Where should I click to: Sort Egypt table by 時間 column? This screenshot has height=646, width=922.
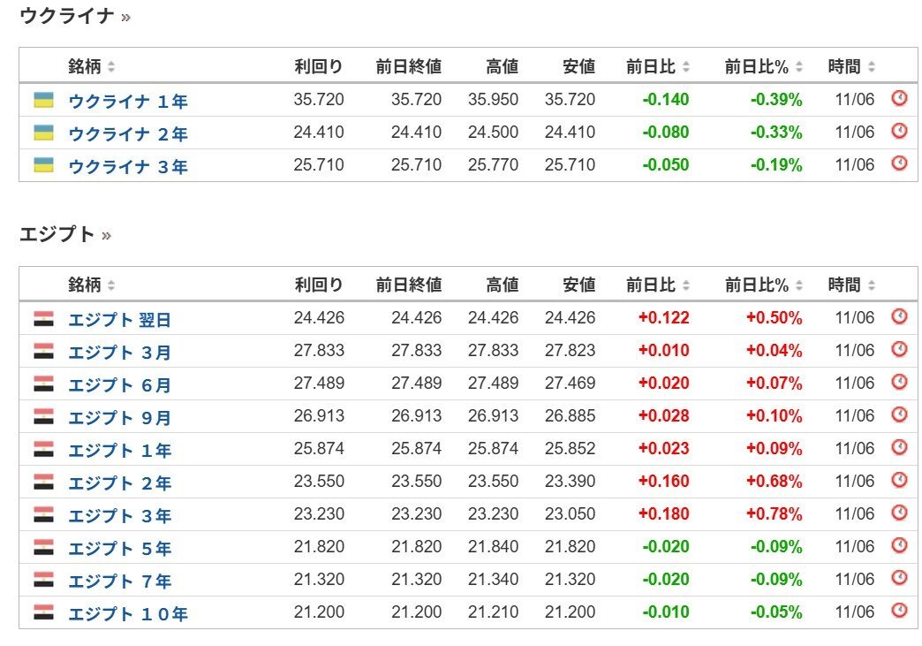(851, 285)
